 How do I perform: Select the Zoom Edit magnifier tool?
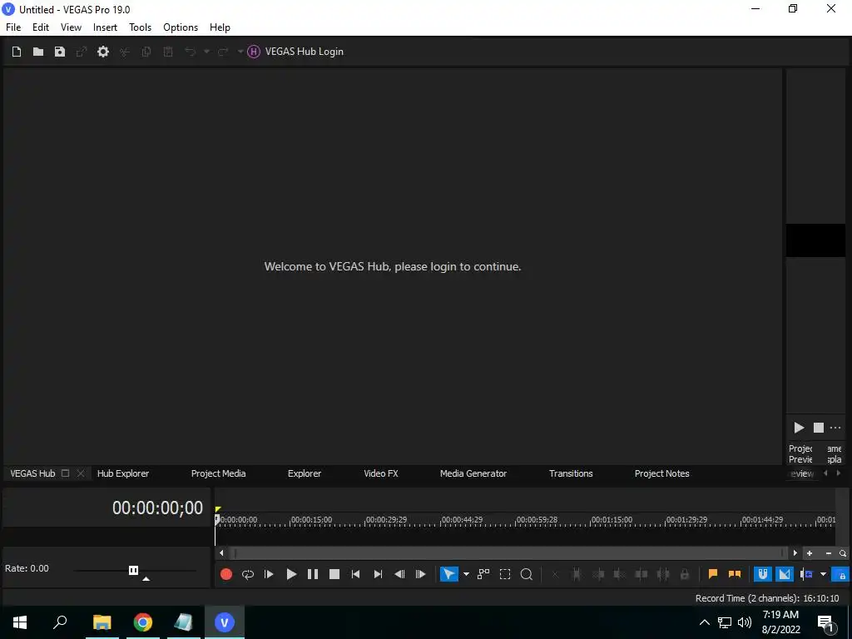point(527,574)
